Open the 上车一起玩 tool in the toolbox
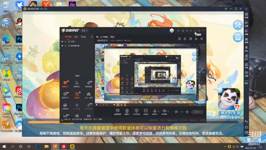Image resolution: width=266 pixels, height=150 pixels. coord(88,95)
